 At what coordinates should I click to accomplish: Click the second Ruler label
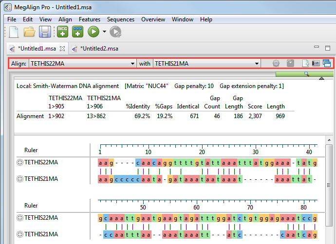(31, 206)
